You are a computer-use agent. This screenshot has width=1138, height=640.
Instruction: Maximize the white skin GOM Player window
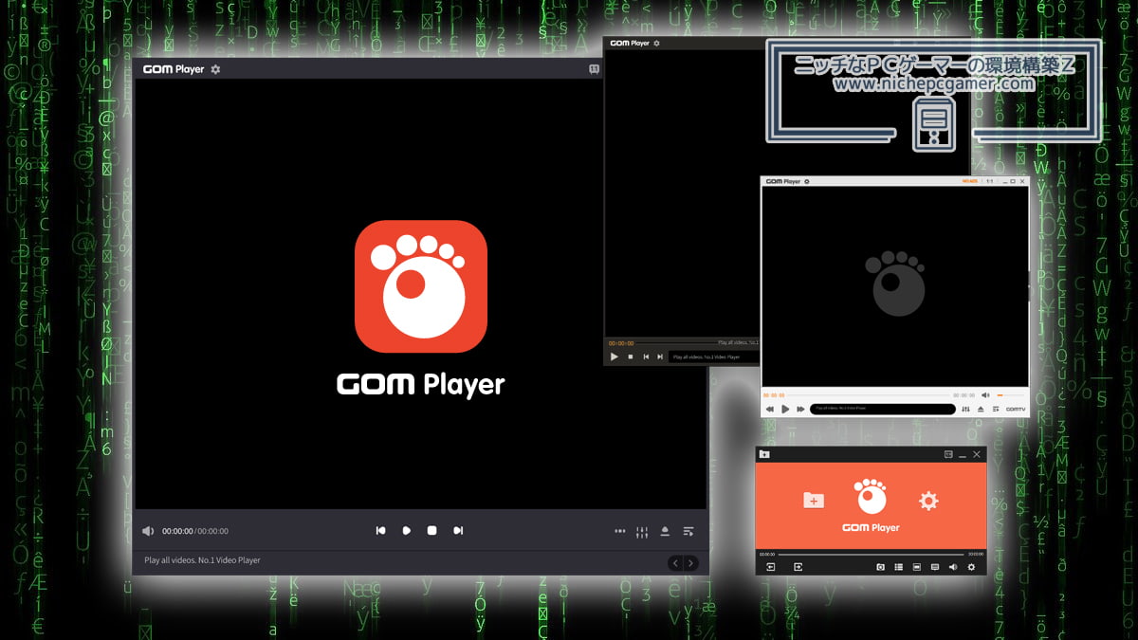click(1013, 181)
